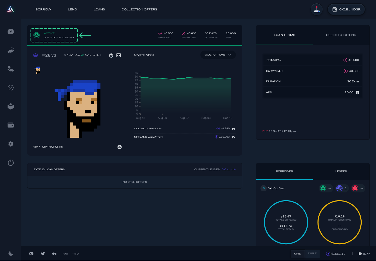376x261 pixels.
Task: Click borrower address 0xb0...r0wr in vault header
Action: (74, 55)
